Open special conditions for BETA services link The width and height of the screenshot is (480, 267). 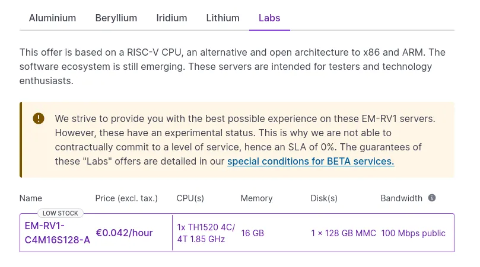pyautogui.click(x=311, y=161)
